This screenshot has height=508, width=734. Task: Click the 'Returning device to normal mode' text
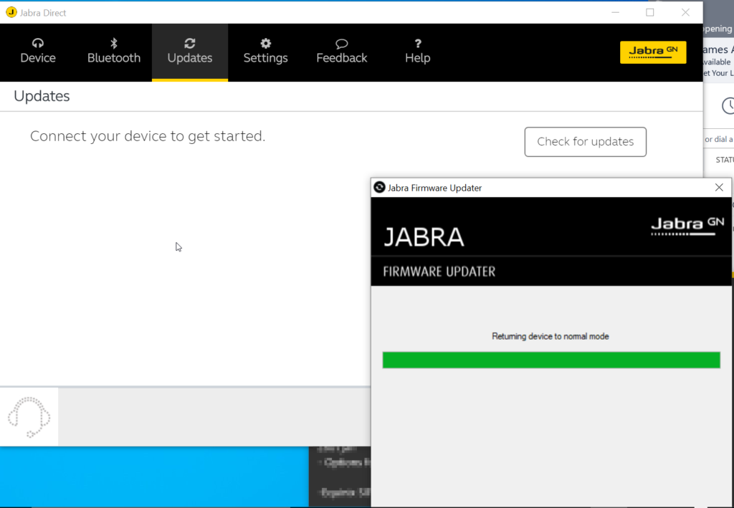(x=550, y=336)
